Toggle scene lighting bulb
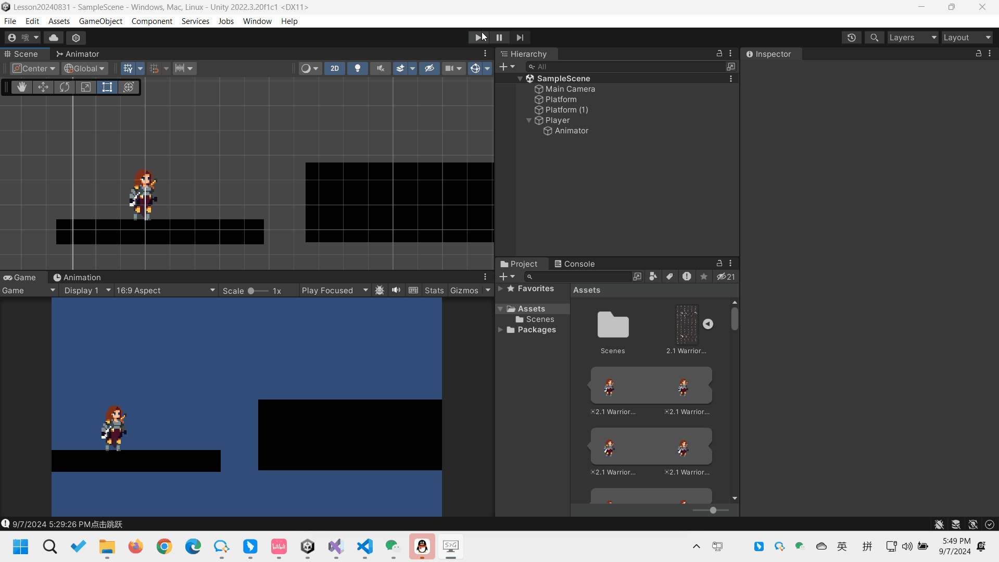Viewport: 999px width, 562px height. pos(357,68)
